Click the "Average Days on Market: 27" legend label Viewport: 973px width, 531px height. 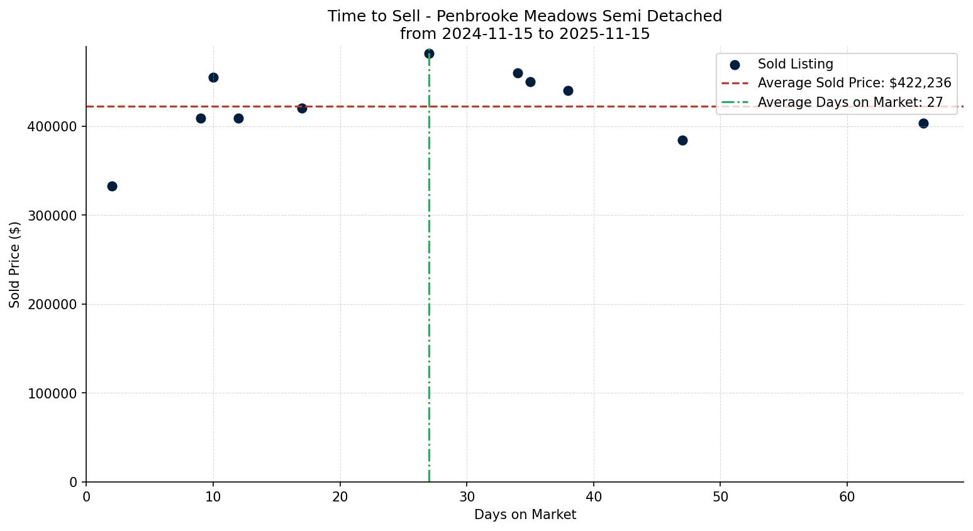850,102
